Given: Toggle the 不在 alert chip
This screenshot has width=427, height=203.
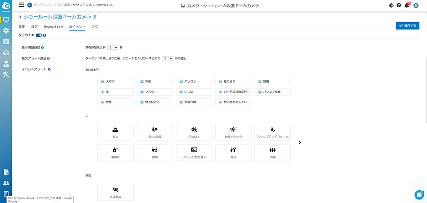Looking at the screenshot, I should coord(155,81).
